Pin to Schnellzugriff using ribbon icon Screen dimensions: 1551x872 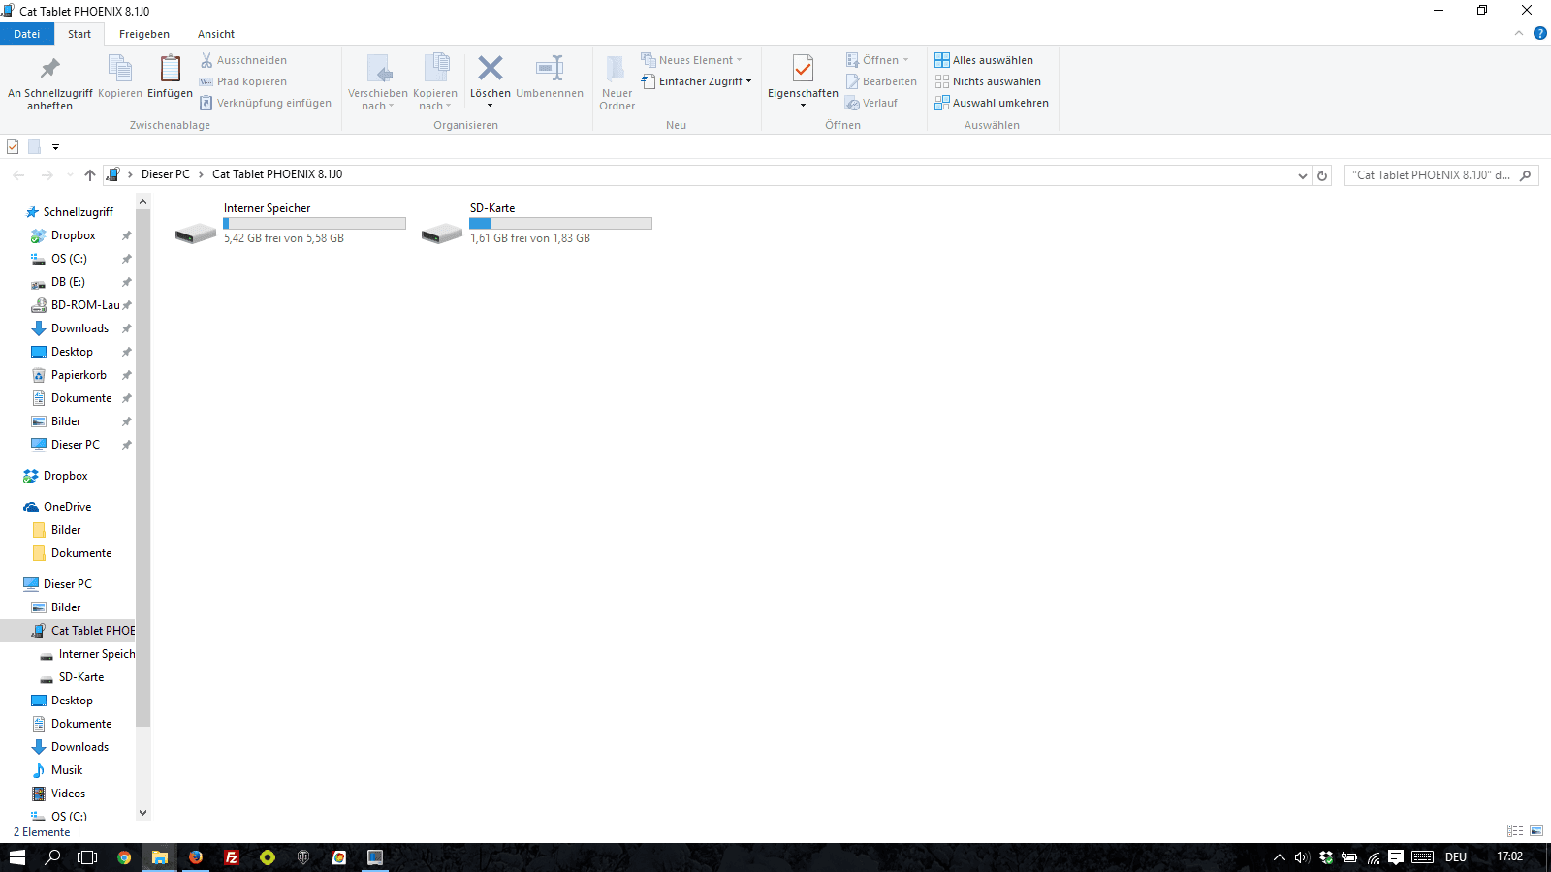(49, 69)
